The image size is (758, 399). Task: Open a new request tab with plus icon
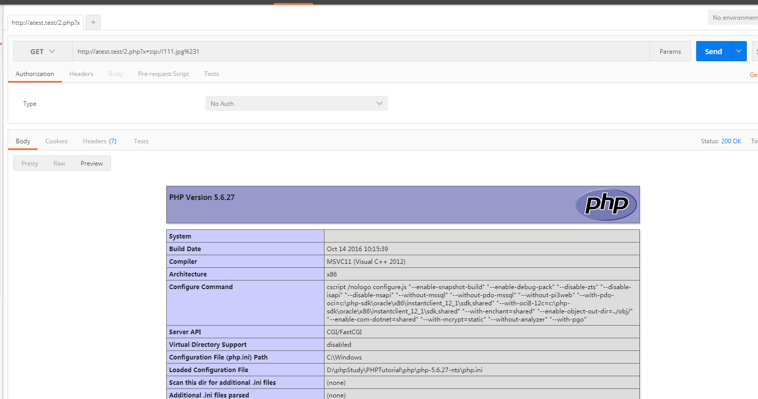click(x=93, y=22)
